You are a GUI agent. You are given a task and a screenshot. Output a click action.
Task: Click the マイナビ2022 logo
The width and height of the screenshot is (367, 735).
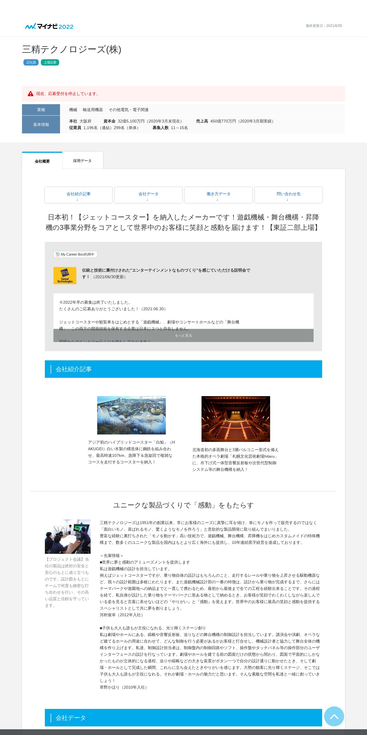coord(49,26)
